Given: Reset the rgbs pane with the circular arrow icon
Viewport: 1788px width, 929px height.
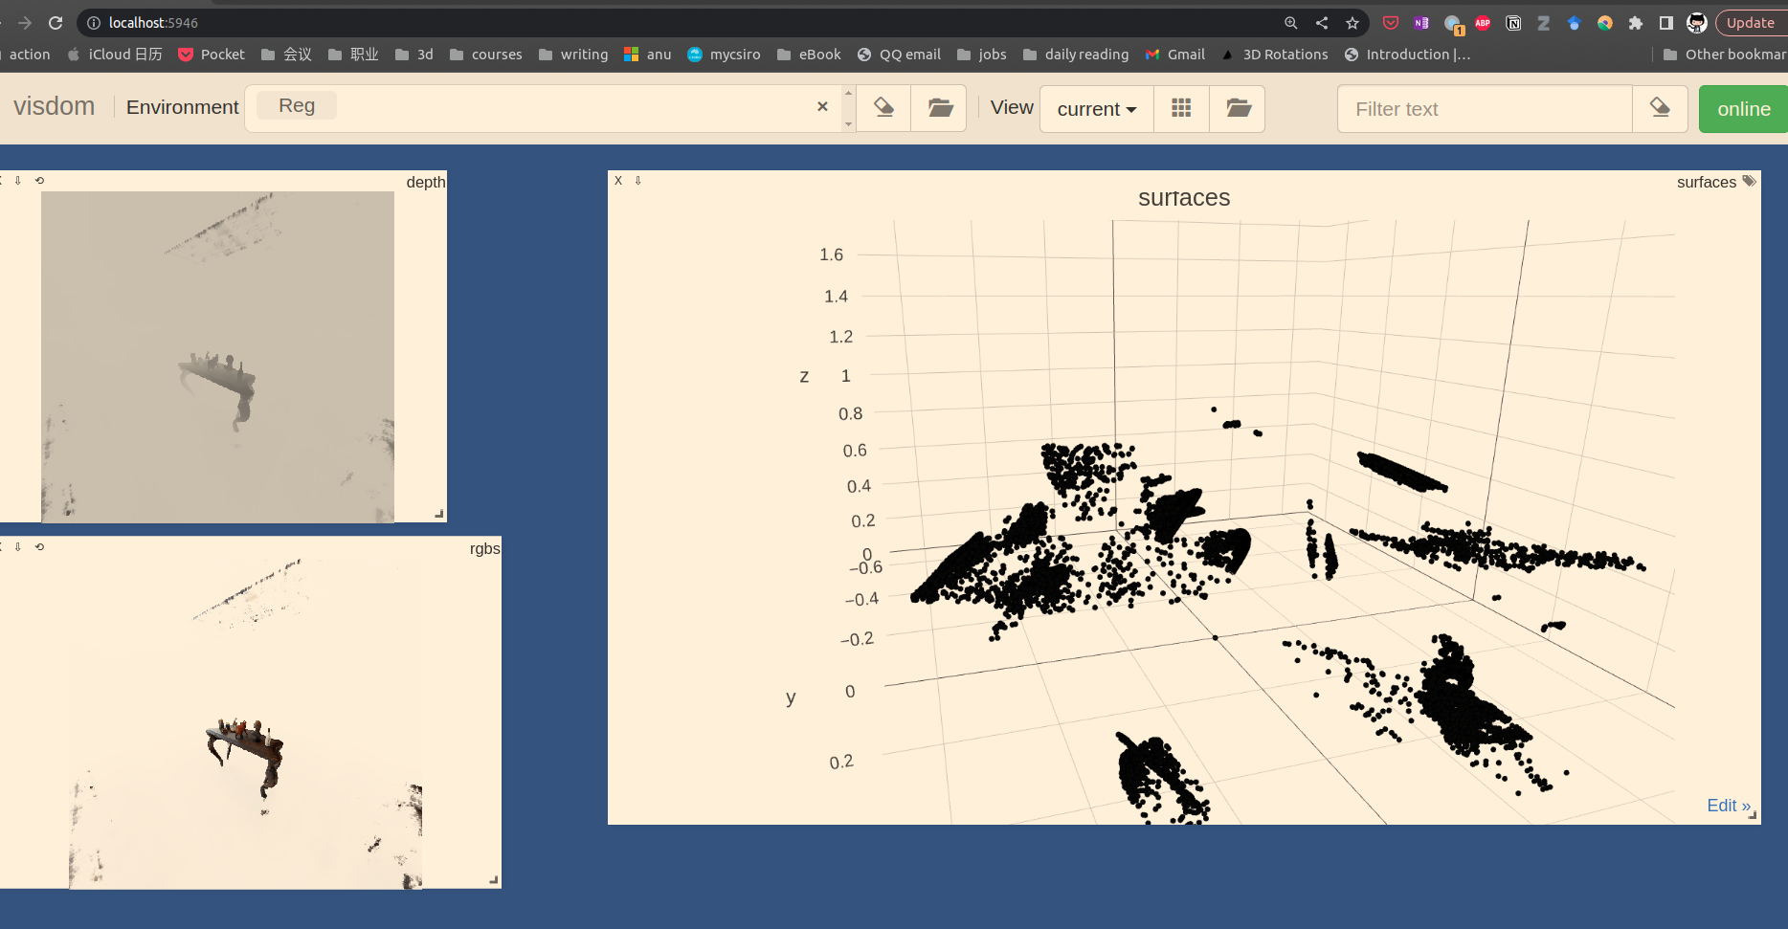Looking at the screenshot, I should point(39,546).
